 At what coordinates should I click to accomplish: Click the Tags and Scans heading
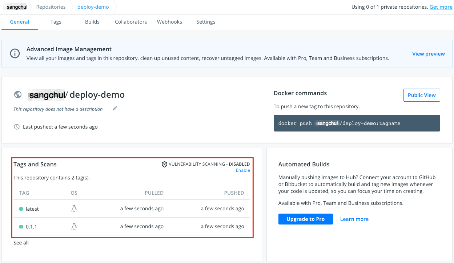click(x=35, y=164)
